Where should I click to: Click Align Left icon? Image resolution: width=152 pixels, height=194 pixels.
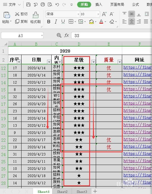pyautogui.click(x=124, y=22)
